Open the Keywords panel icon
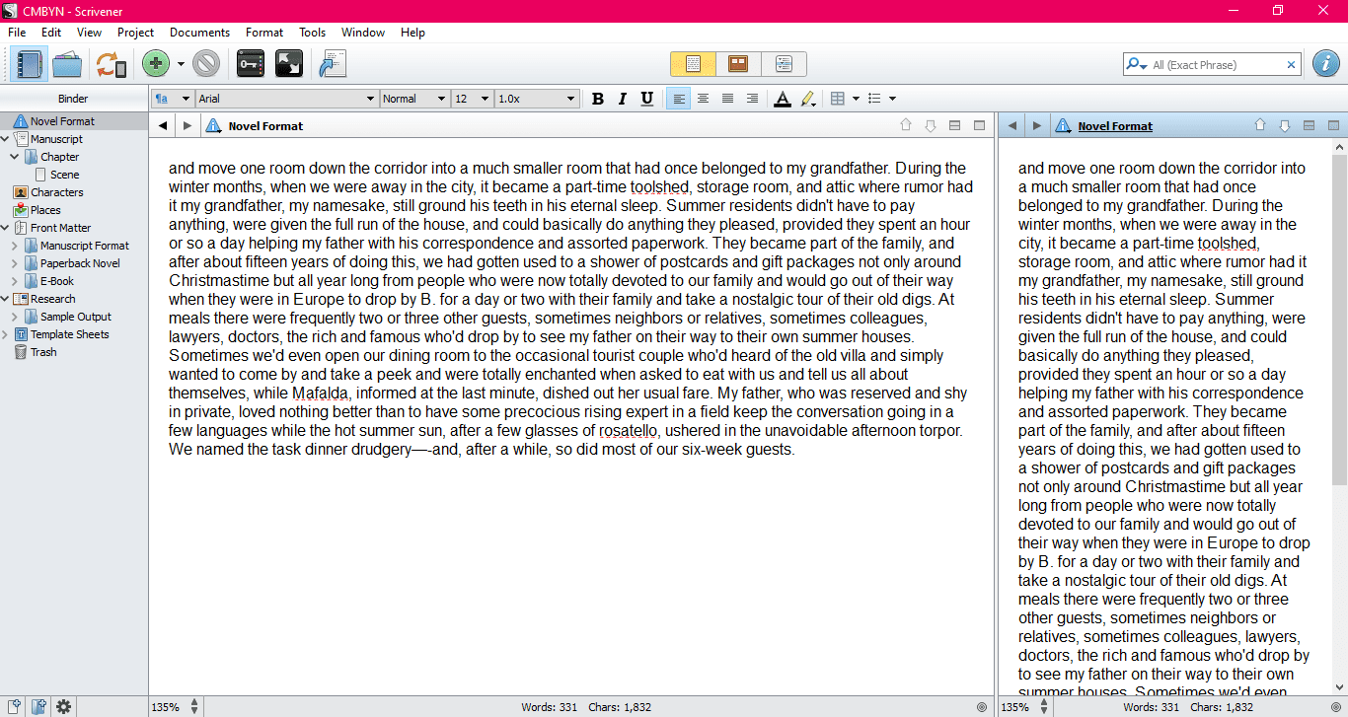 click(x=251, y=65)
